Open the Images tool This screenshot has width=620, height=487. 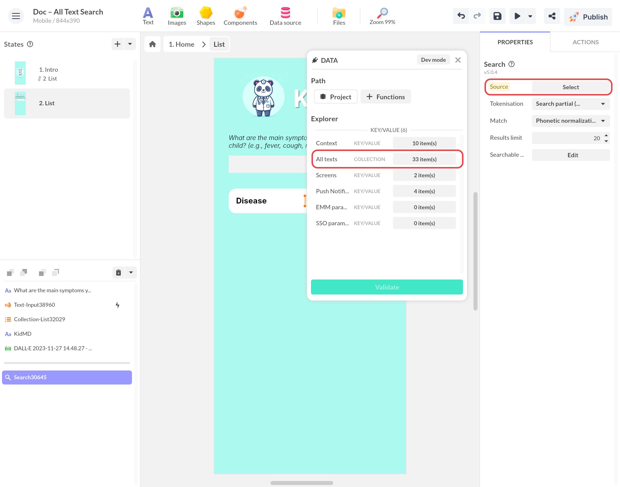(177, 16)
